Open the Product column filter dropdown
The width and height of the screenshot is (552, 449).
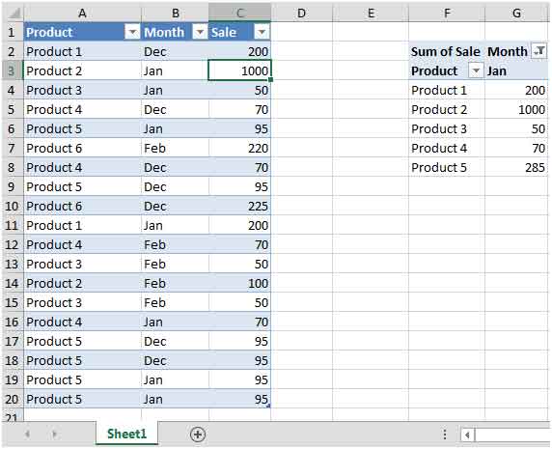pyautogui.click(x=132, y=33)
